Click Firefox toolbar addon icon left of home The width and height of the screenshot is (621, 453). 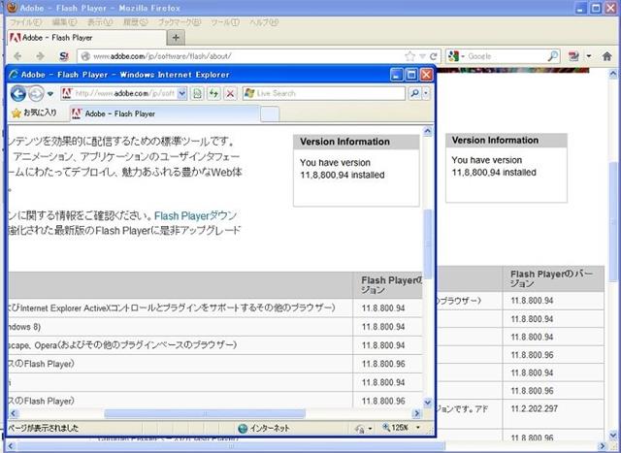[573, 56]
